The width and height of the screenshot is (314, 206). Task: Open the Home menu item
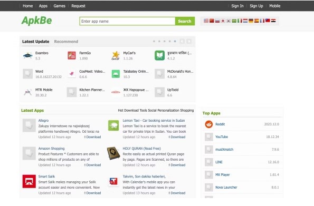[x=27, y=6]
